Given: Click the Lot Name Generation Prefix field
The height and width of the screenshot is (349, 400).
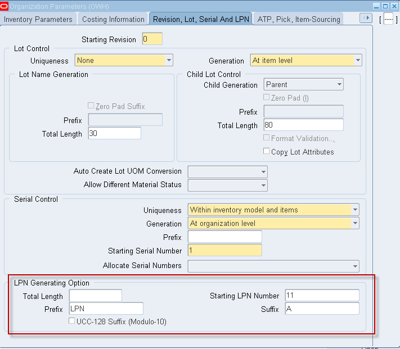Looking at the screenshot, I should pos(125,120).
